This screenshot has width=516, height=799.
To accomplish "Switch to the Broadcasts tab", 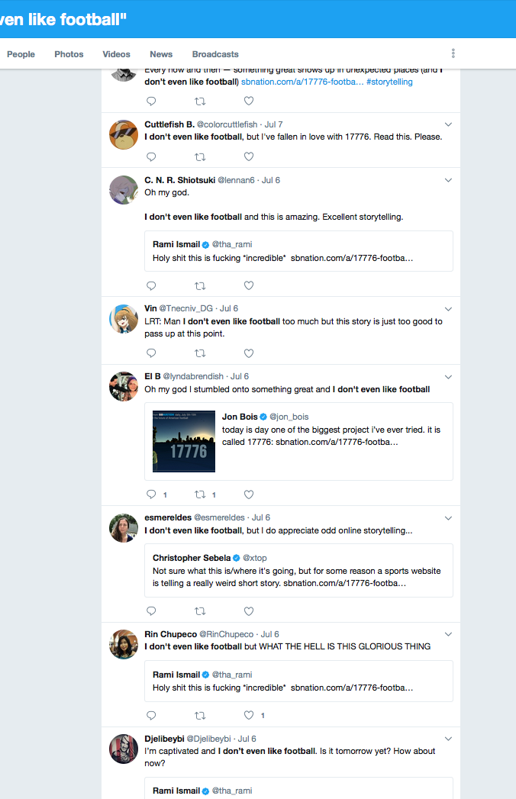I will (x=215, y=54).
